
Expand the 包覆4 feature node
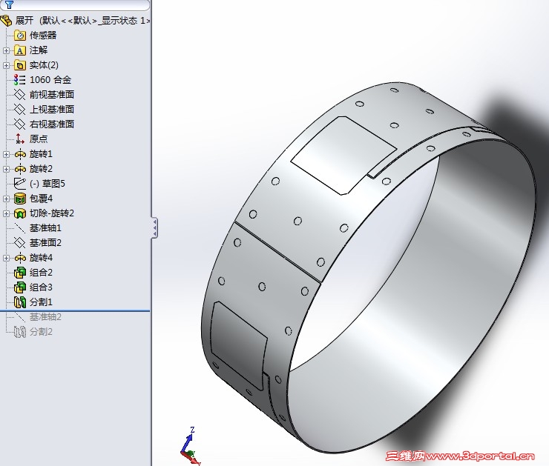[x=6, y=199]
